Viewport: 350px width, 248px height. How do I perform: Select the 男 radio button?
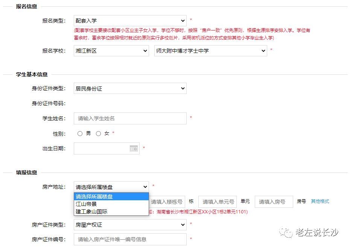tap(80, 133)
